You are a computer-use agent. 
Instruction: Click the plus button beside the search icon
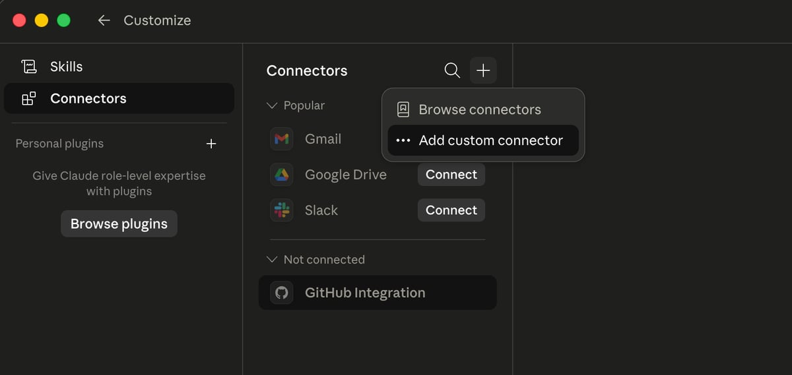pyautogui.click(x=483, y=71)
